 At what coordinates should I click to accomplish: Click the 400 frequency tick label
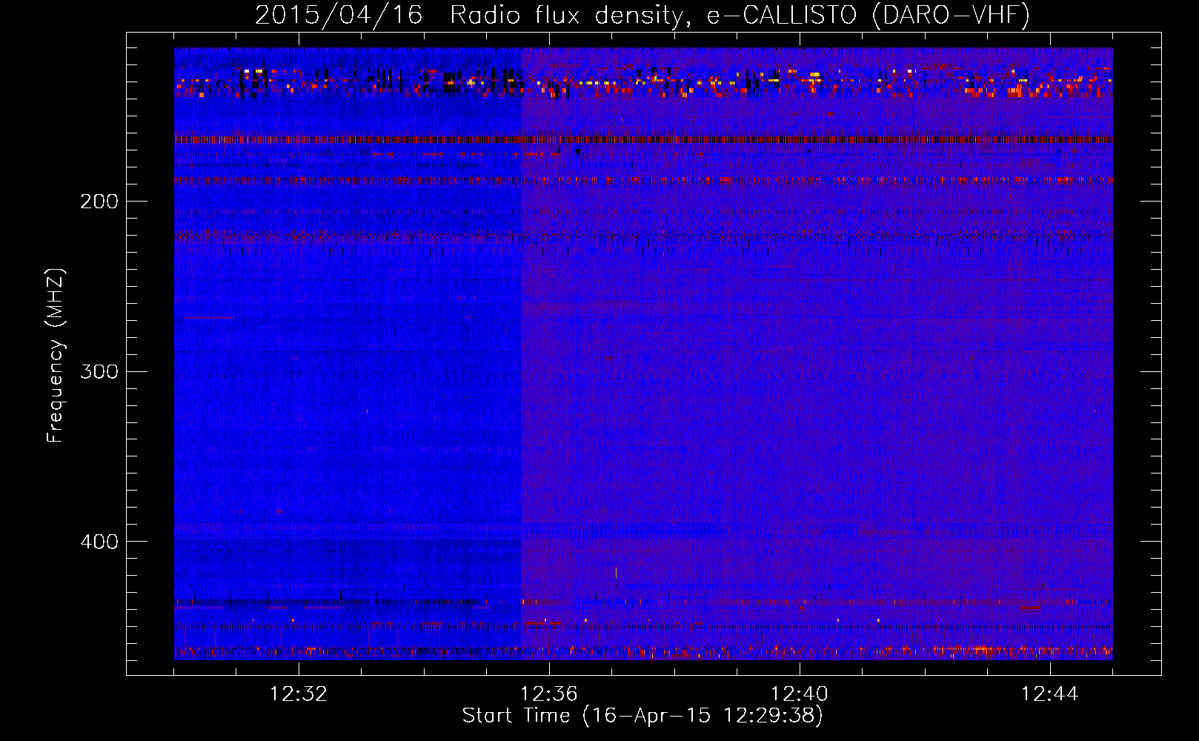pos(99,542)
